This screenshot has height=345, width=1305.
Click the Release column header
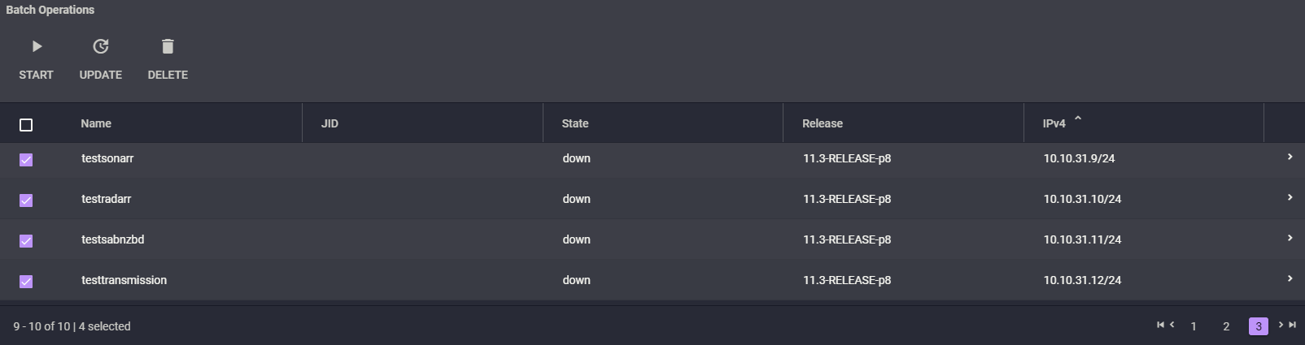823,123
